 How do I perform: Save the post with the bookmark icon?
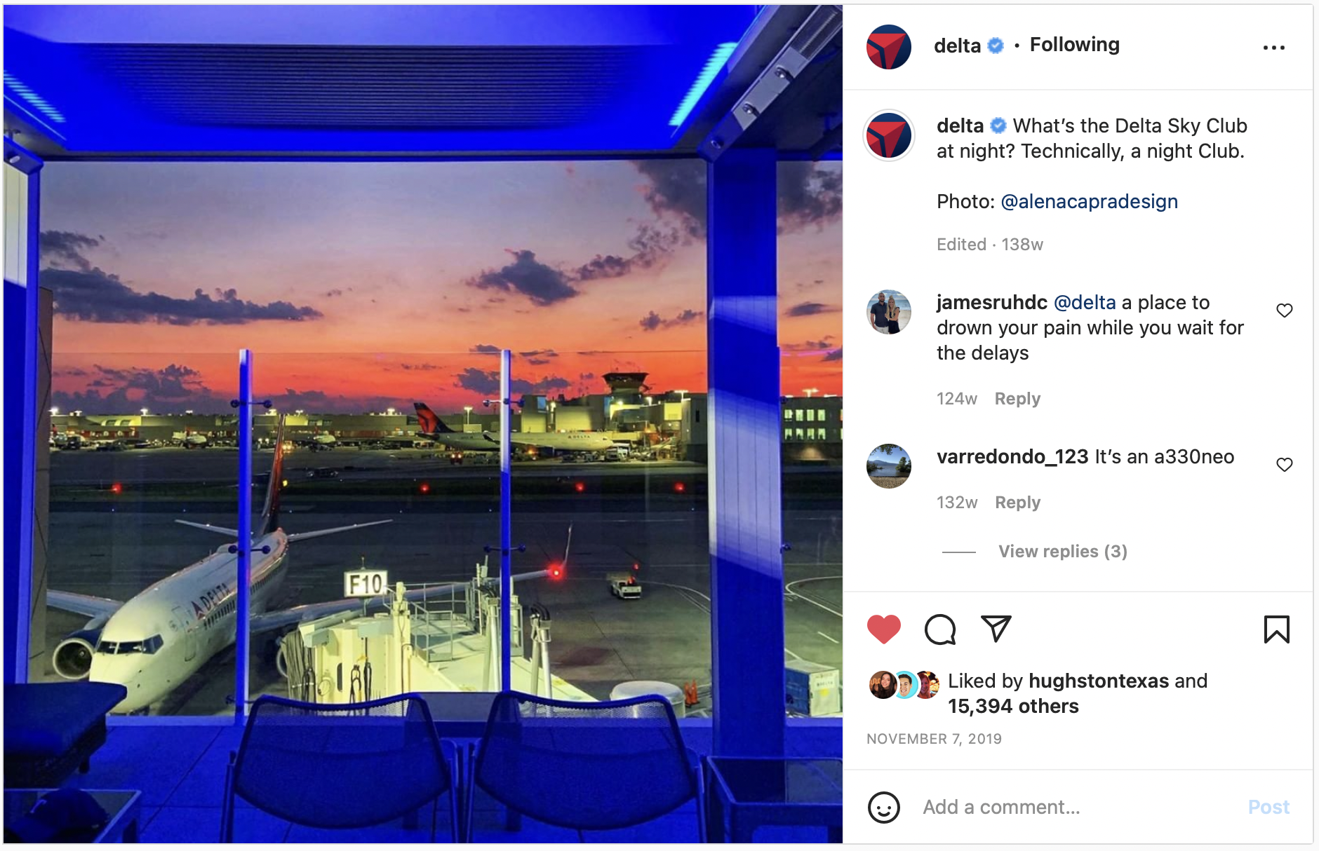point(1276,629)
